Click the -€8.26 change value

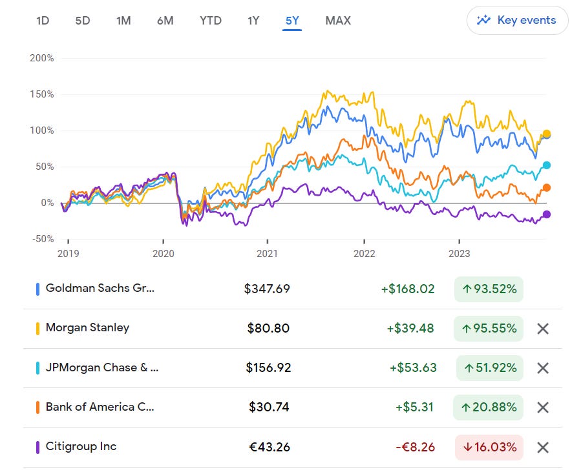[x=415, y=447]
